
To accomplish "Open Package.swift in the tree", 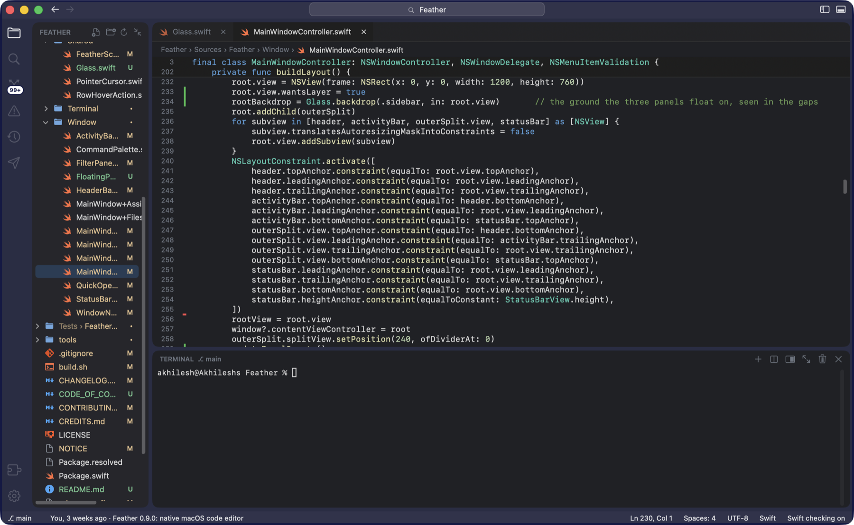I will coord(87,476).
